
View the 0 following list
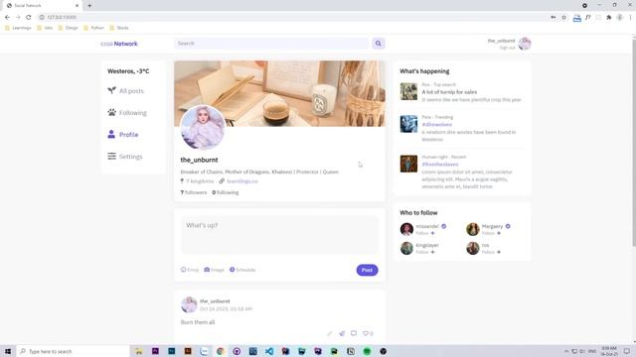point(226,192)
